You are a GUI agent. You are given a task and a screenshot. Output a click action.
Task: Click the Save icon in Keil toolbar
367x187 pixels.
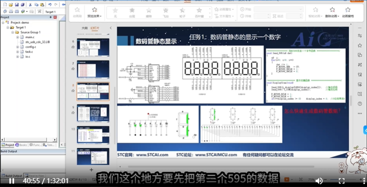(x=16, y=4)
